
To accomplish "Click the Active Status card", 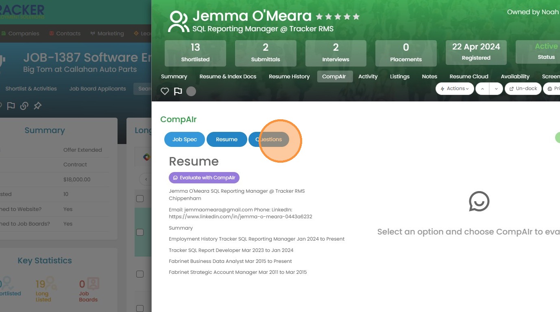I will [x=538, y=51].
